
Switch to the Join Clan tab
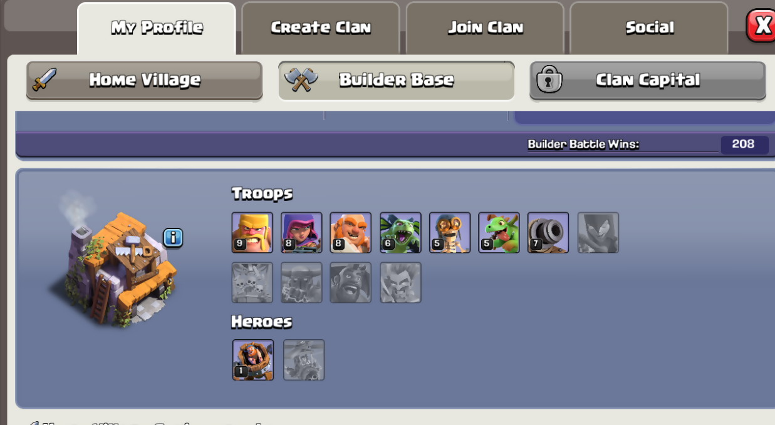pyautogui.click(x=485, y=28)
